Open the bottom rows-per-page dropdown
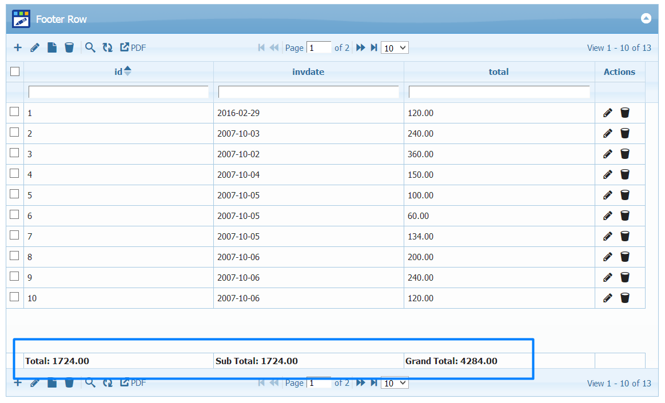Viewport: 665px width, 403px height. [395, 383]
